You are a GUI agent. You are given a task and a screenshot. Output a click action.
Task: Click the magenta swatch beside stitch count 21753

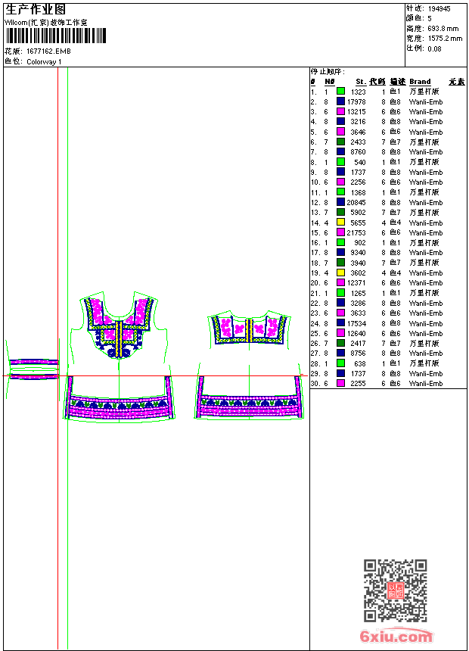pos(340,232)
